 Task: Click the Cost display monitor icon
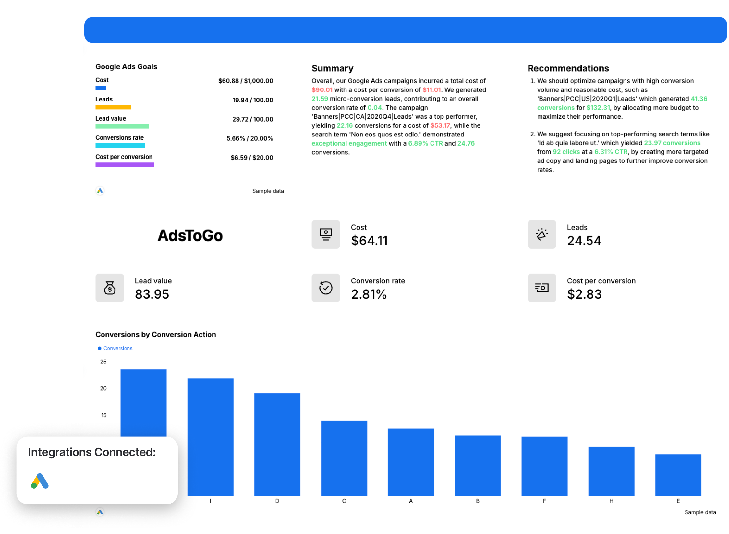(326, 234)
